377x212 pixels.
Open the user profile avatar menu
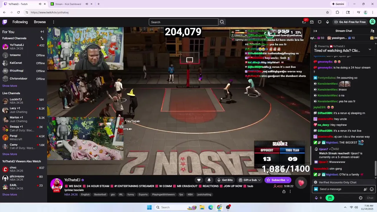point(372,22)
